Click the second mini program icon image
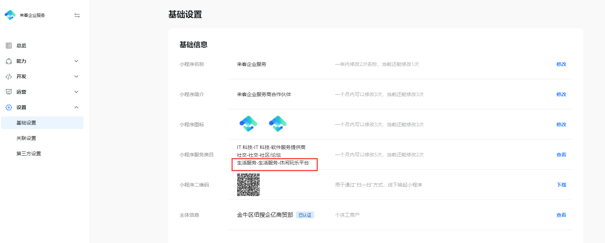 (278, 124)
